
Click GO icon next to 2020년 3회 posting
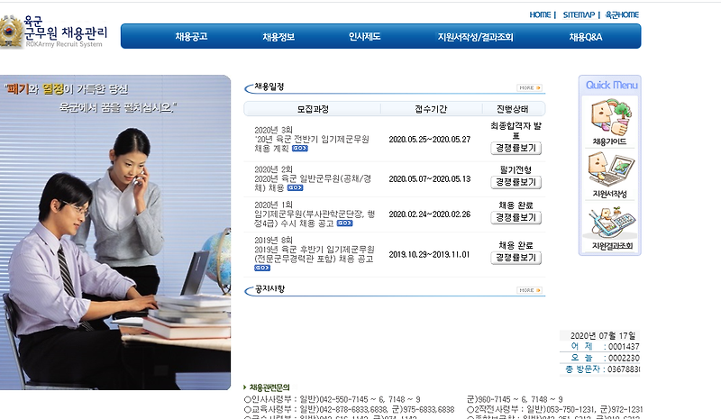click(300, 149)
